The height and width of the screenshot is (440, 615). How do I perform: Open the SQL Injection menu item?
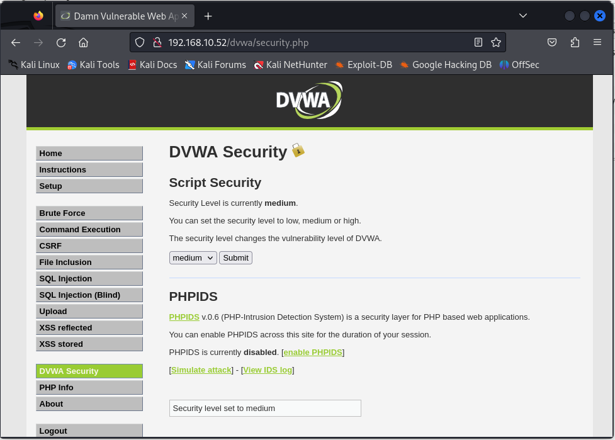[x=89, y=279]
